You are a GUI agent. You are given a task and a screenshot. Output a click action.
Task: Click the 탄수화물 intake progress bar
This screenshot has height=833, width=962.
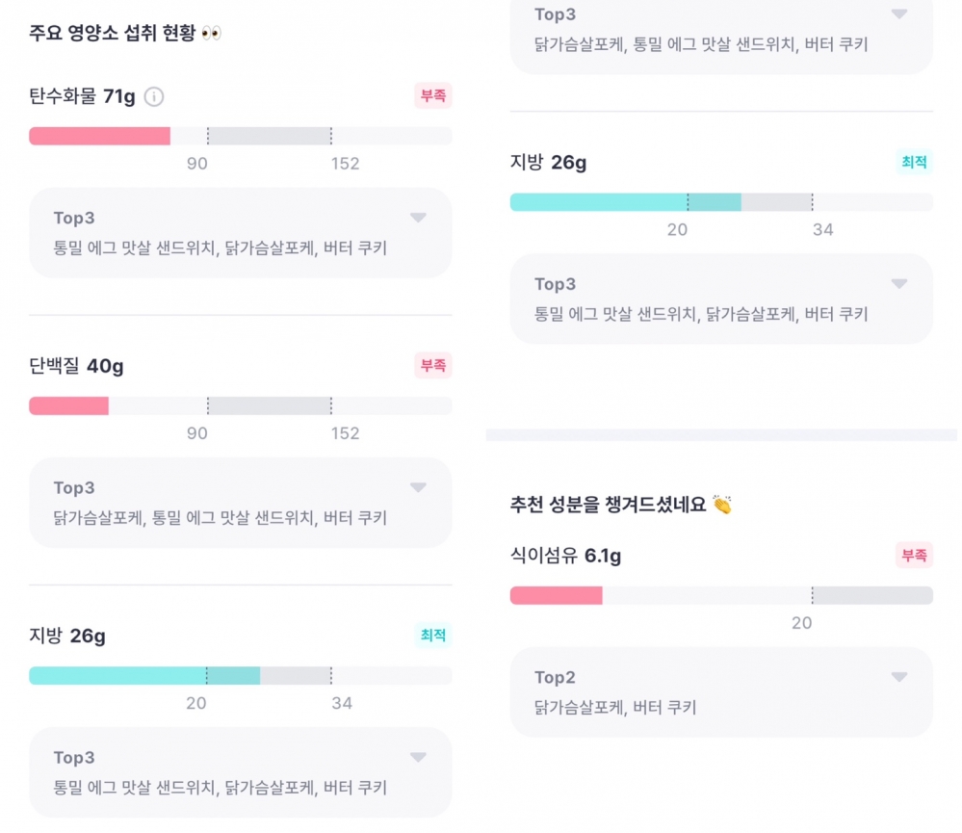tap(240, 136)
